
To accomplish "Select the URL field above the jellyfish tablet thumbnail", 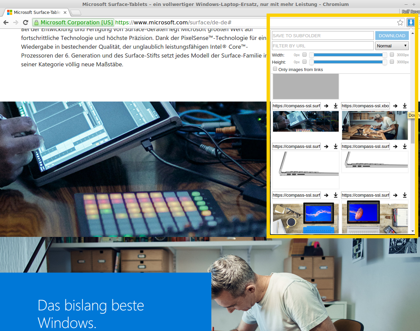I will [x=296, y=195].
